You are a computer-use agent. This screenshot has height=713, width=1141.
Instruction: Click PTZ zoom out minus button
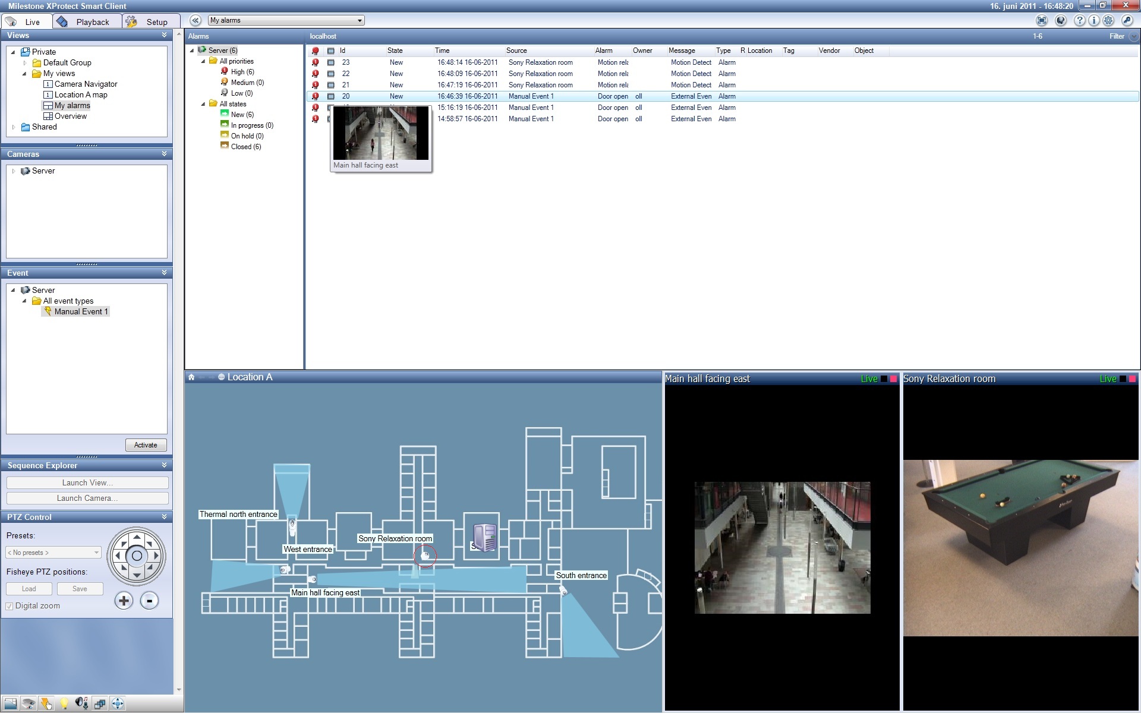(149, 601)
